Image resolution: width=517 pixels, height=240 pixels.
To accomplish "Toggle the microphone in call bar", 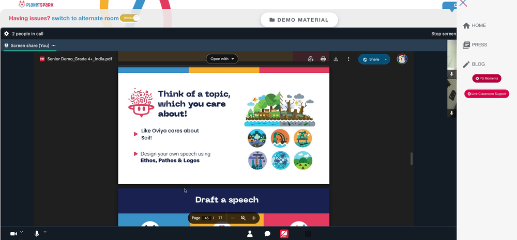I will 37,234.
